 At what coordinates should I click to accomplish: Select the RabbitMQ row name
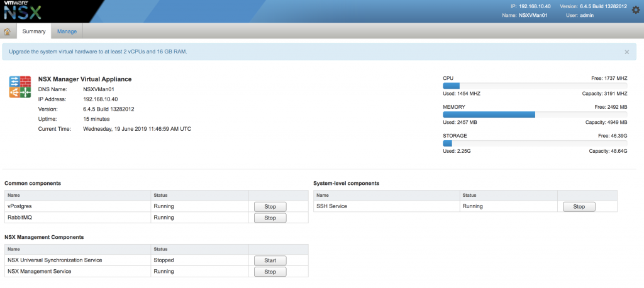click(x=19, y=218)
